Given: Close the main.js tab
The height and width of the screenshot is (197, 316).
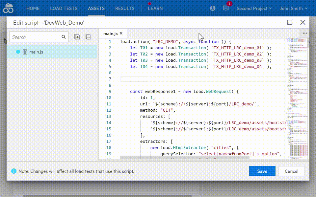Looking at the screenshot, I should pos(121,33).
